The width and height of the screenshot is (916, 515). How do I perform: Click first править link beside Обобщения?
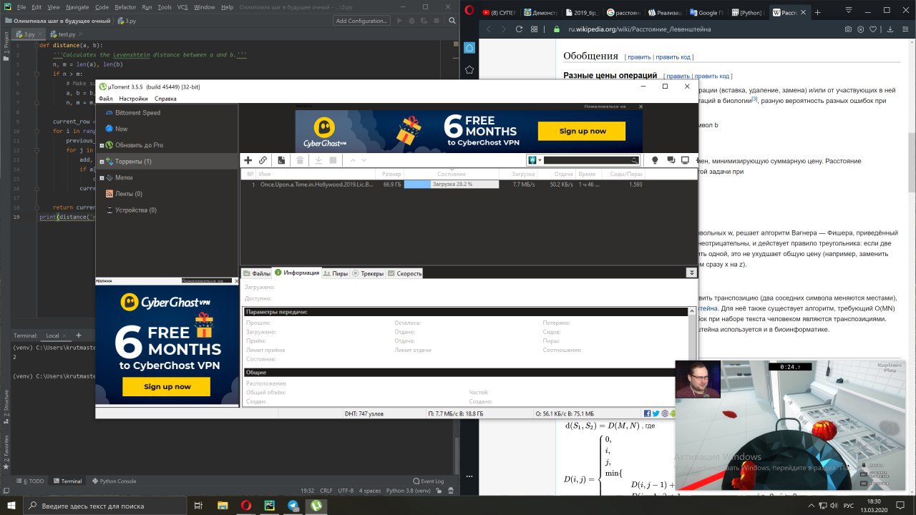(640, 57)
